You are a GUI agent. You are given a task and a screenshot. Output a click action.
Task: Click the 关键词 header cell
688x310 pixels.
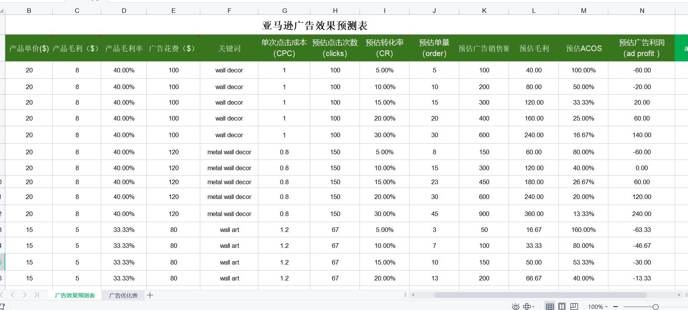(229, 48)
